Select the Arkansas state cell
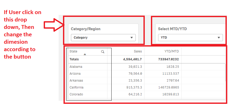Screen dimensions: 235x112 tap(76, 80)
